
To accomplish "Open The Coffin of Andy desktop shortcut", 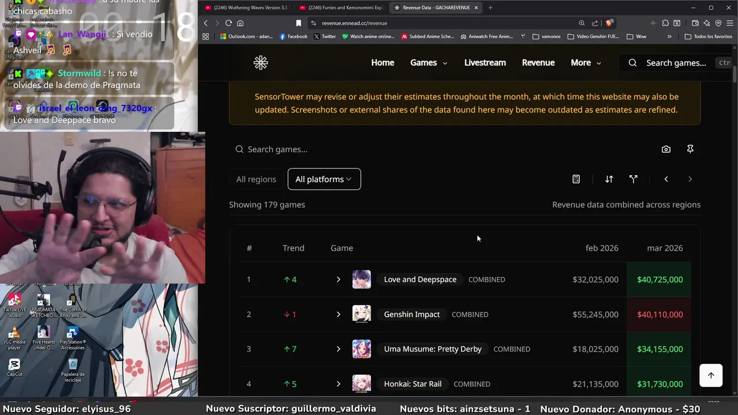I will point(73,305).
